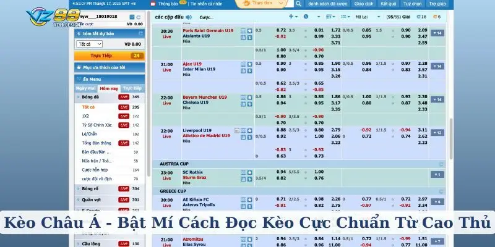Favorite the Ajax U19 match star

250,64
